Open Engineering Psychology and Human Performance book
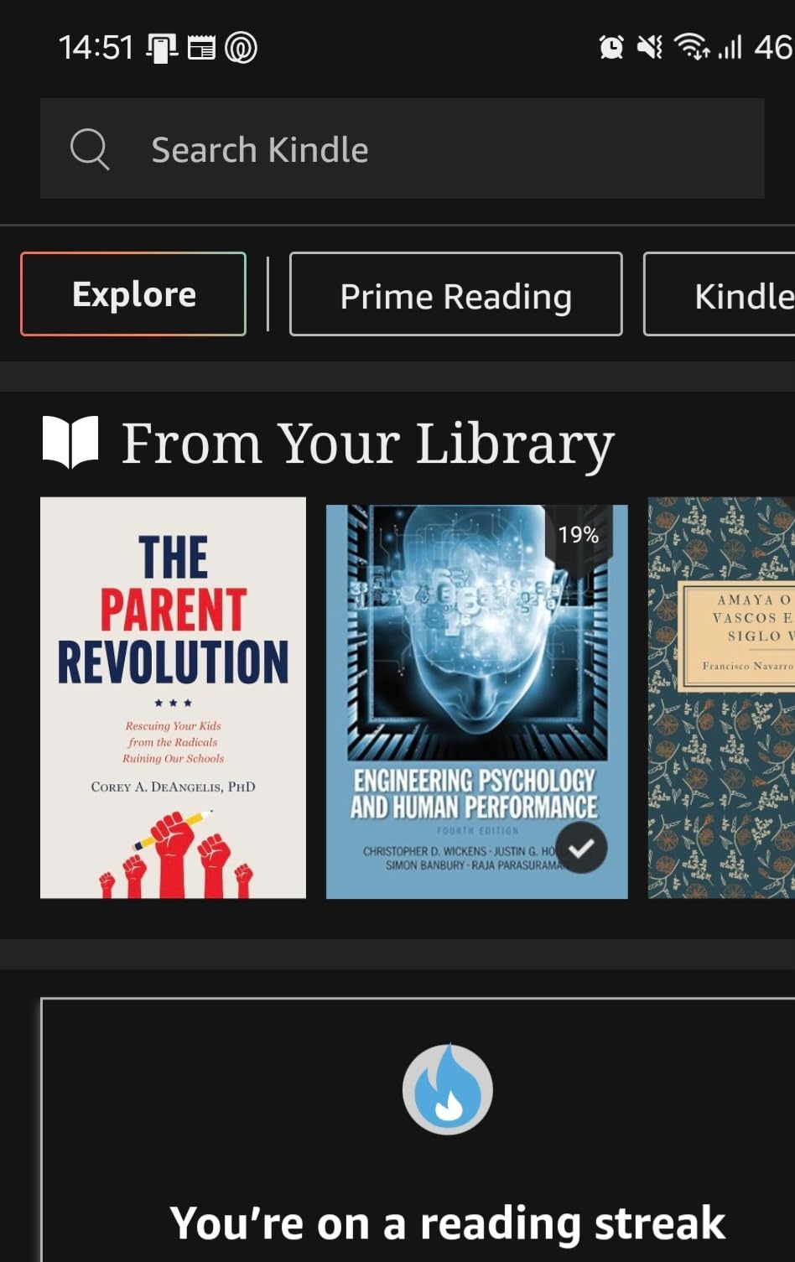Screen dimensions: 795x1262 pyautogui.click(x=476, y=701)
